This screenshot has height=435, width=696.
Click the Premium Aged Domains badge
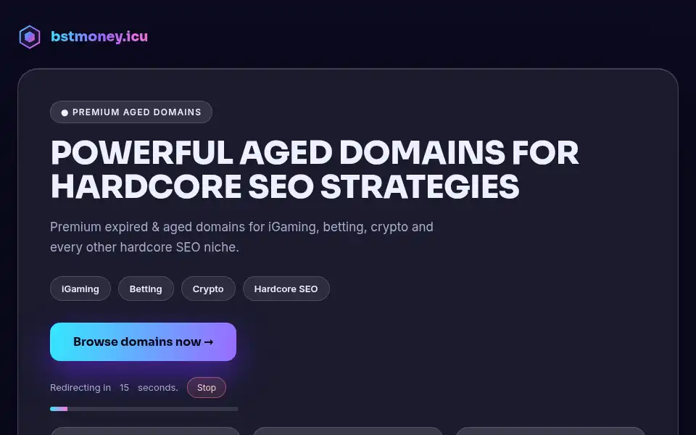(131, 112)
